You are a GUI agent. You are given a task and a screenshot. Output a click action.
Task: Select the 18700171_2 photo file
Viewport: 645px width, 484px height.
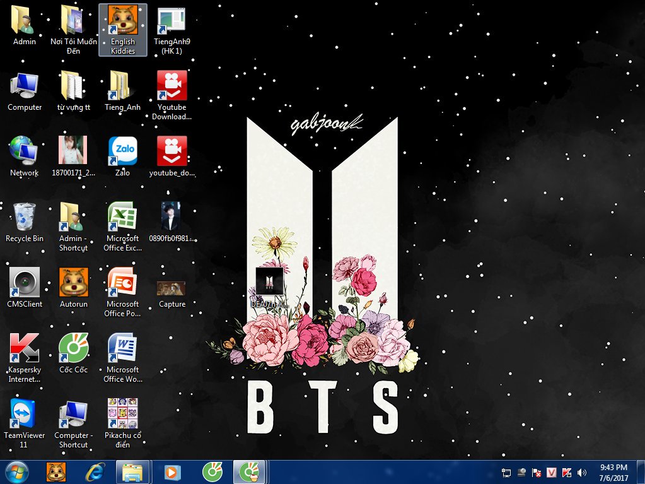pos(73,156)
